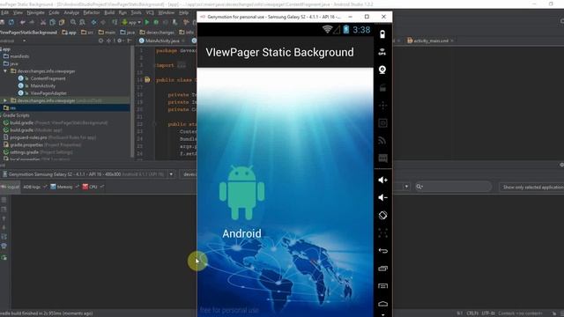This screenshot has height=317, width=564.
Task: Click the app breadcrumb in navigation bar
Action: (69, 33)
